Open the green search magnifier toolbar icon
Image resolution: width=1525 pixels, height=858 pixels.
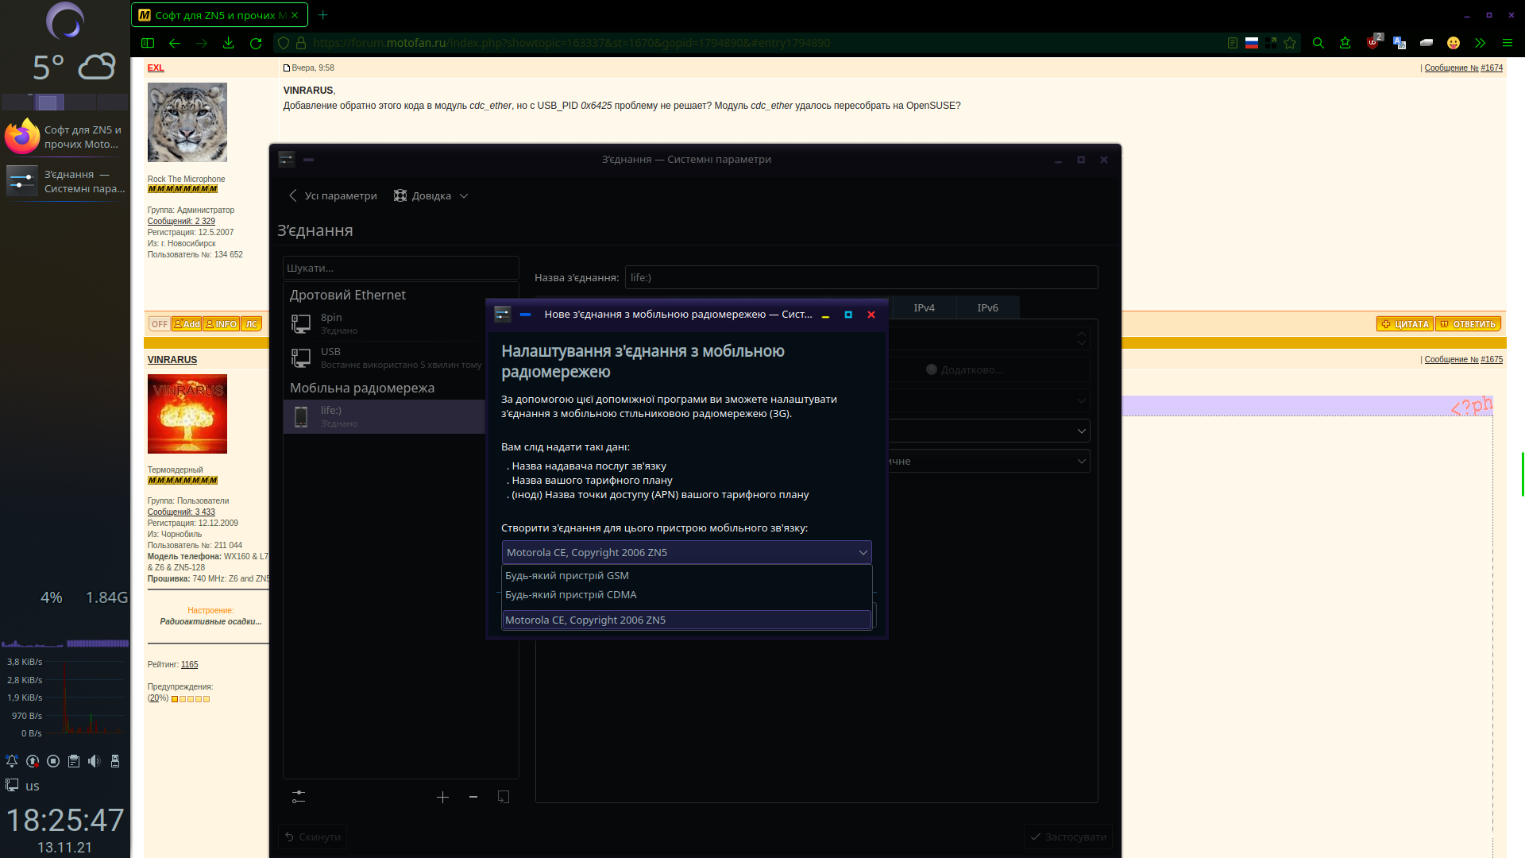click(x=1318, y=43)
